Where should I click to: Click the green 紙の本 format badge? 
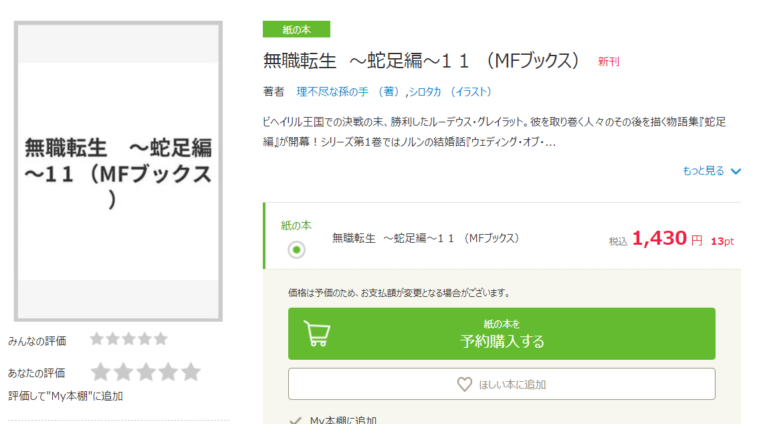tap(296, 29)
